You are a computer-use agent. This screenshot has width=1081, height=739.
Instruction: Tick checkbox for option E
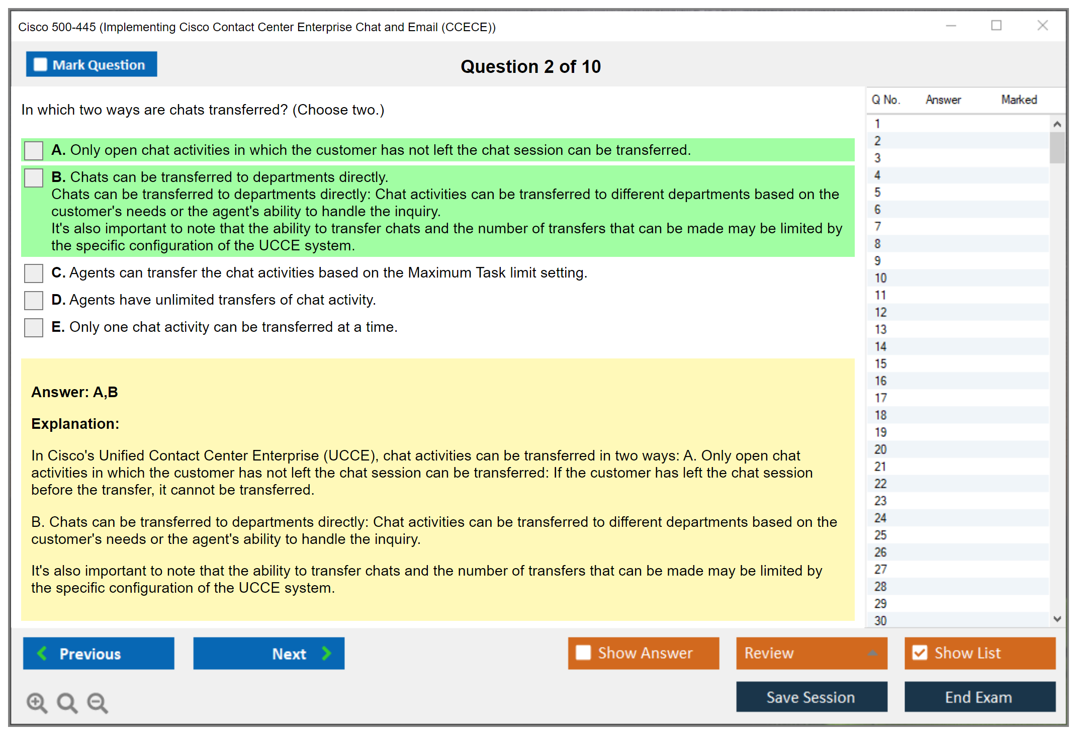(x=34, y=327)
